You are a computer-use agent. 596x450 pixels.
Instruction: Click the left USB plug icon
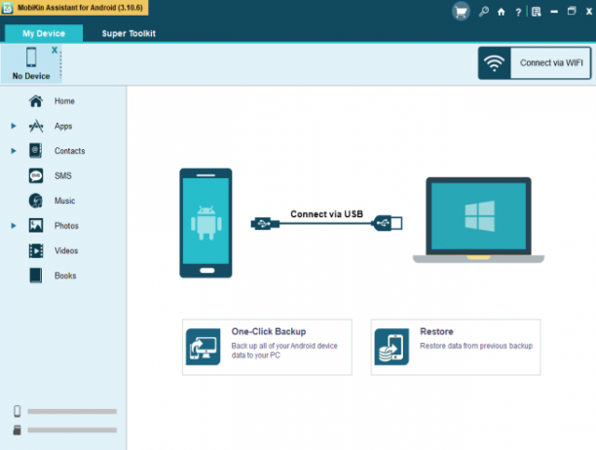coord(265,223)
